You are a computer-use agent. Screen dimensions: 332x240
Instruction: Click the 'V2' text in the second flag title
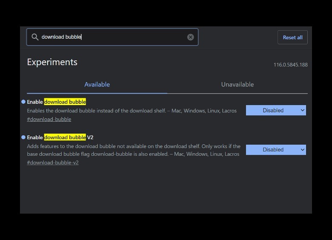[x=90, y=137]
